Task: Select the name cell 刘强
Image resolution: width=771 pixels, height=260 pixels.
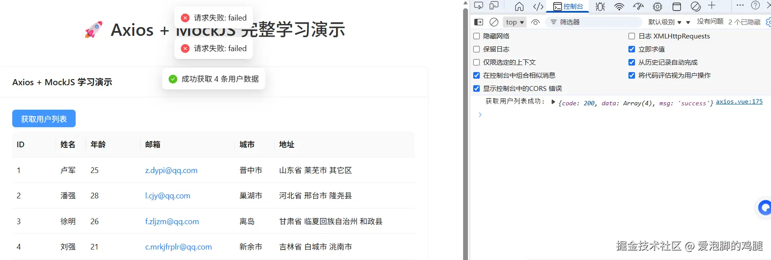Action: (68, 247)
